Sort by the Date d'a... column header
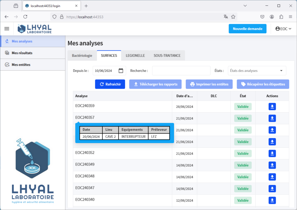The image size is (297, 210). (185, 96)
